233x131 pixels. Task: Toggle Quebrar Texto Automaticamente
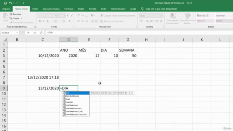point(118,16)
